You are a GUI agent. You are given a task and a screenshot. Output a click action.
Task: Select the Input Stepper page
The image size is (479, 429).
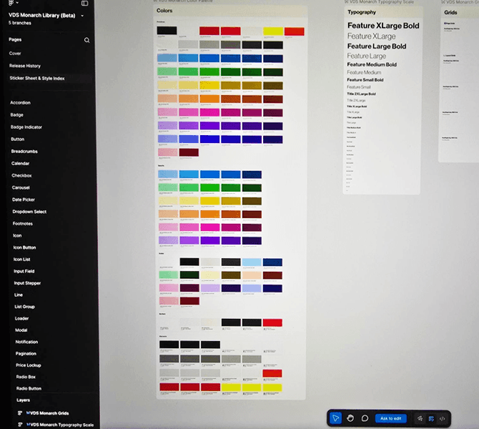pyautogui.click(x=27, y=283)
